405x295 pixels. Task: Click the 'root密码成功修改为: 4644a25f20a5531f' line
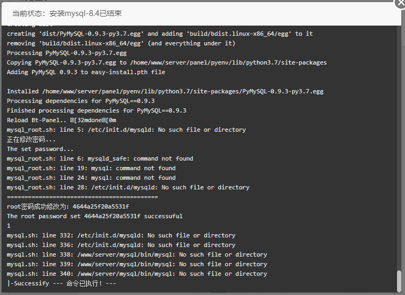click(x=68, y=206)
